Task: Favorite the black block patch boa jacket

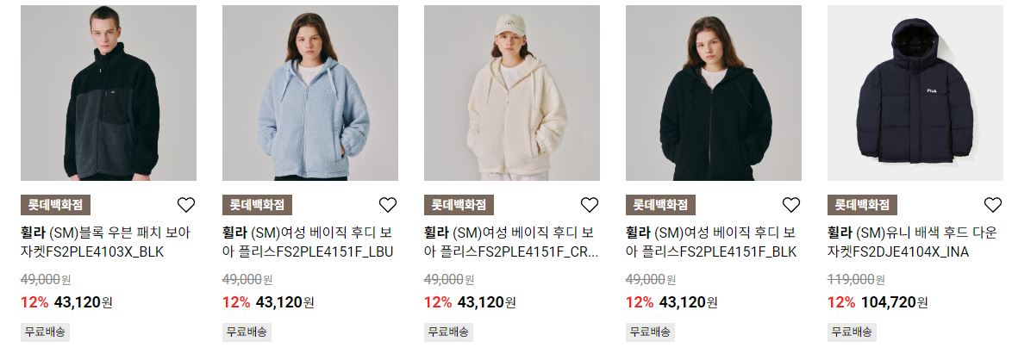Action: 186,205
